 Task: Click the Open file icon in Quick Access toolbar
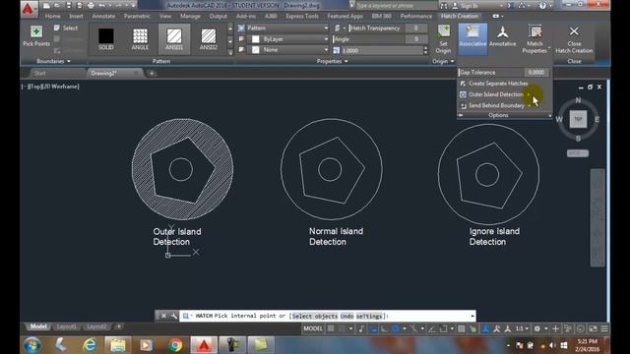[x=57, y=6]
